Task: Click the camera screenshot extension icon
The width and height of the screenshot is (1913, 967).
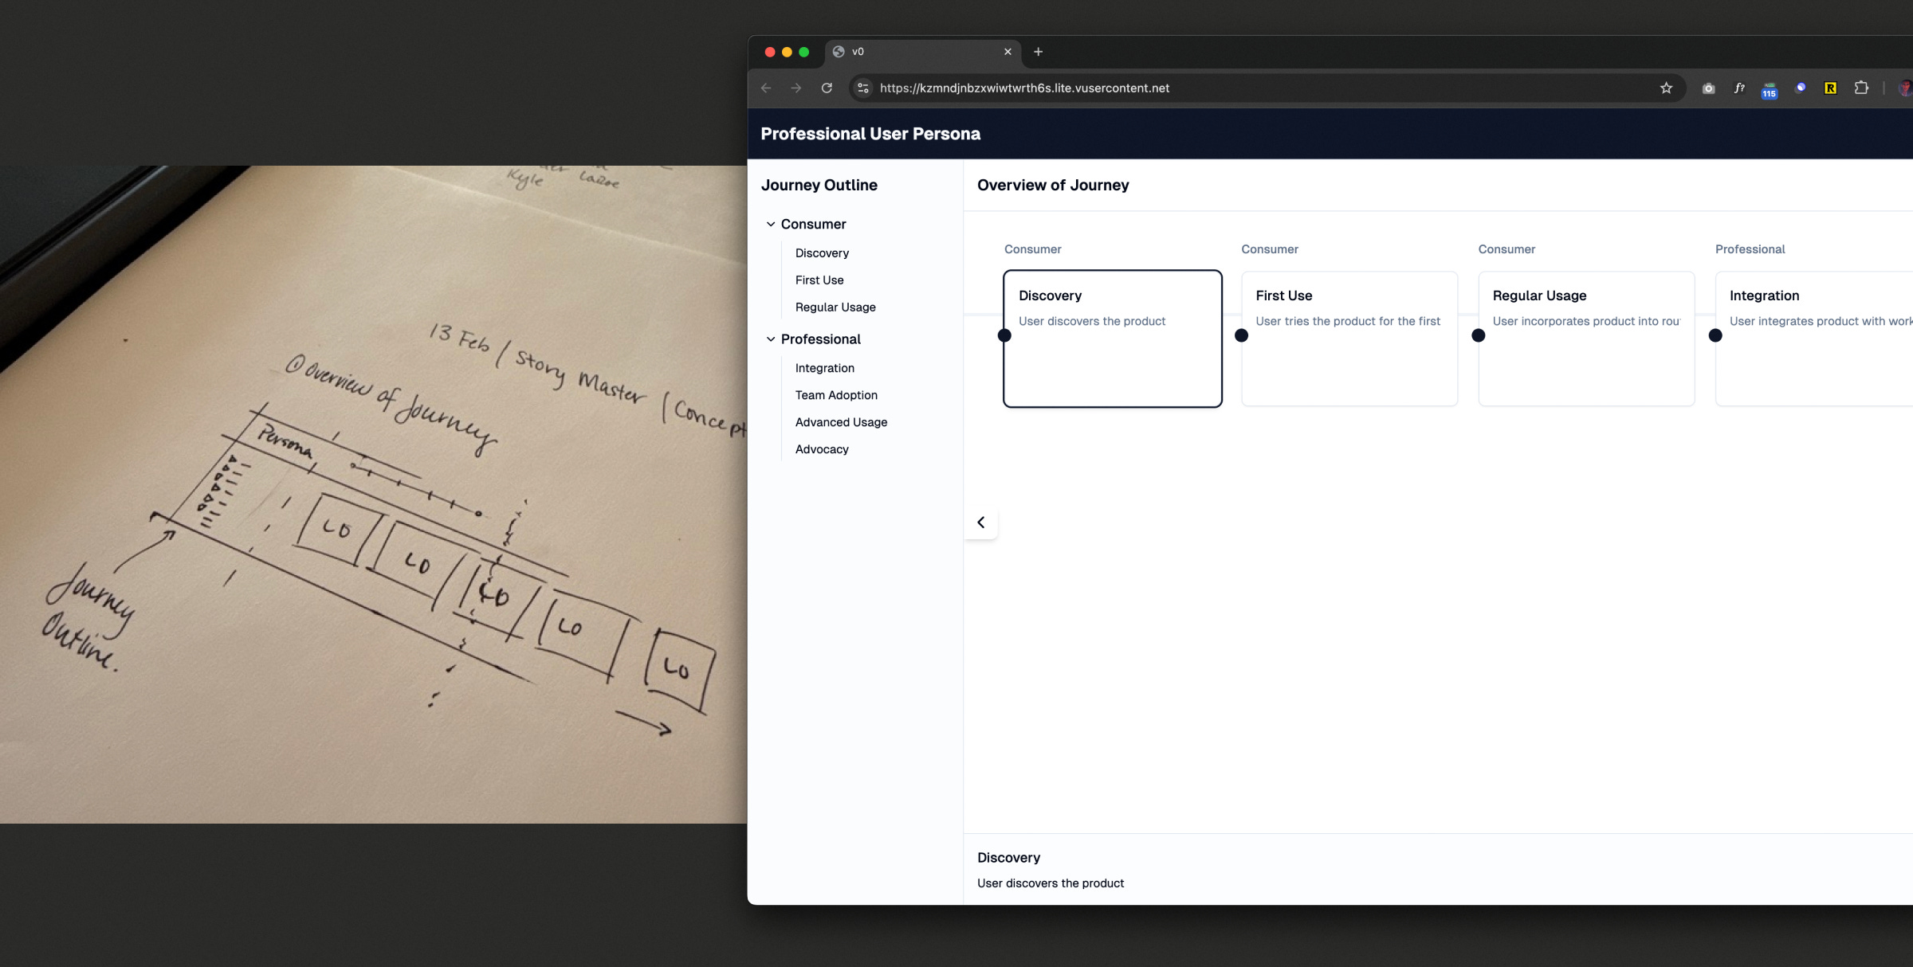Action: 1708,88
